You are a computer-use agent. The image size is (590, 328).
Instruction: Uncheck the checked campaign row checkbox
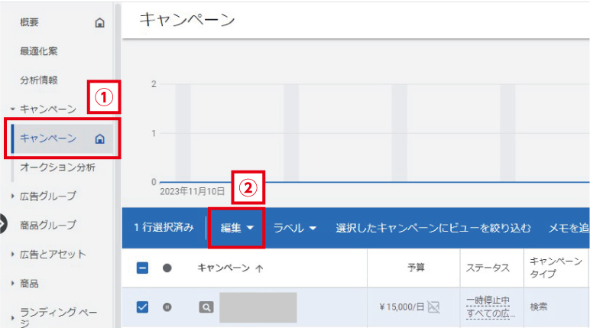(142, 307)
